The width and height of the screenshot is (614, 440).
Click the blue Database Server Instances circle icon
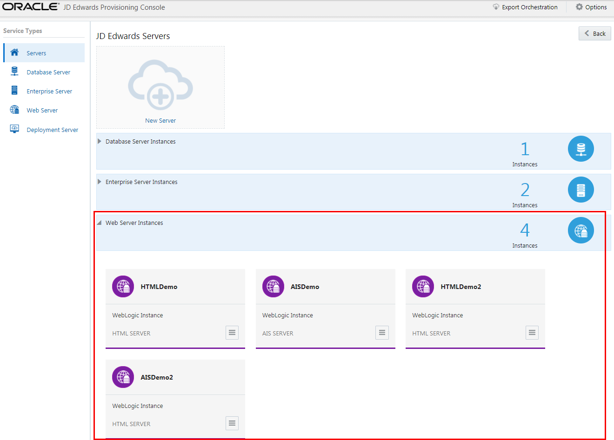581,149
